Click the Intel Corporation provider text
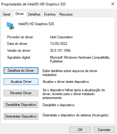 (61, 37)
